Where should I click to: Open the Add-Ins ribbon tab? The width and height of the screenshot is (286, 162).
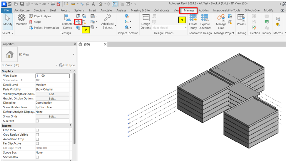pyautogui.click(x=204, y=10)
